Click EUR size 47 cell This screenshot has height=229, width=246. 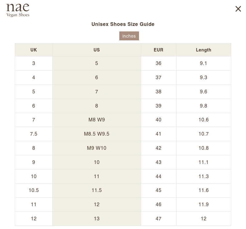(x=158, y=219)
